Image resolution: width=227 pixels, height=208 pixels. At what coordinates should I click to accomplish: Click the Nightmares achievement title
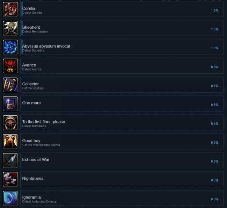tap(33, 178)
